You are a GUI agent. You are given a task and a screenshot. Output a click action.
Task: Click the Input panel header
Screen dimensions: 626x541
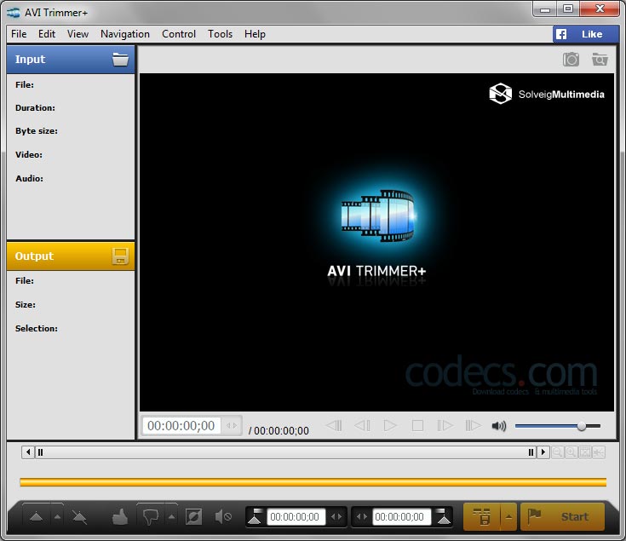(x=71, y=60)
